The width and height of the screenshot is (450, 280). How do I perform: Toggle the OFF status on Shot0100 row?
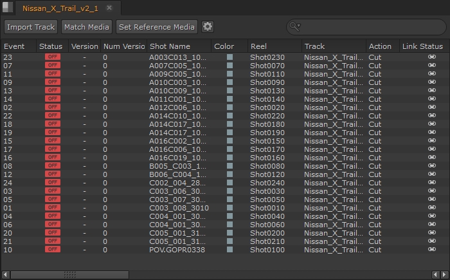click(x=52, y=250)
